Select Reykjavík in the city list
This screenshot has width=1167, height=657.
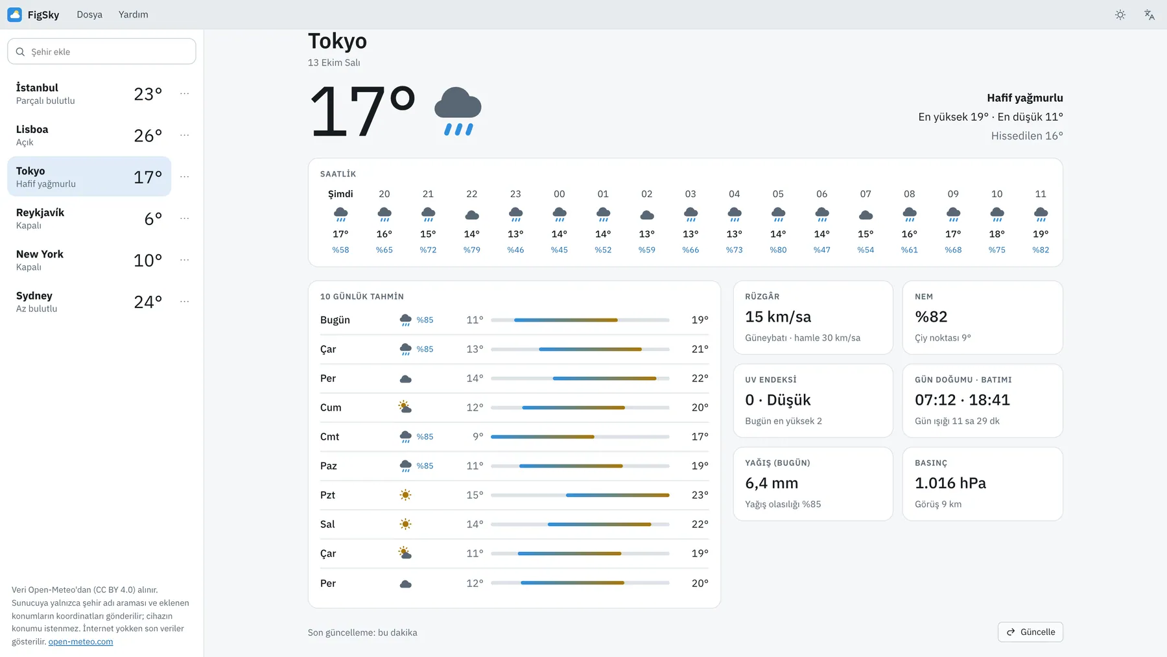pos(89,218)
